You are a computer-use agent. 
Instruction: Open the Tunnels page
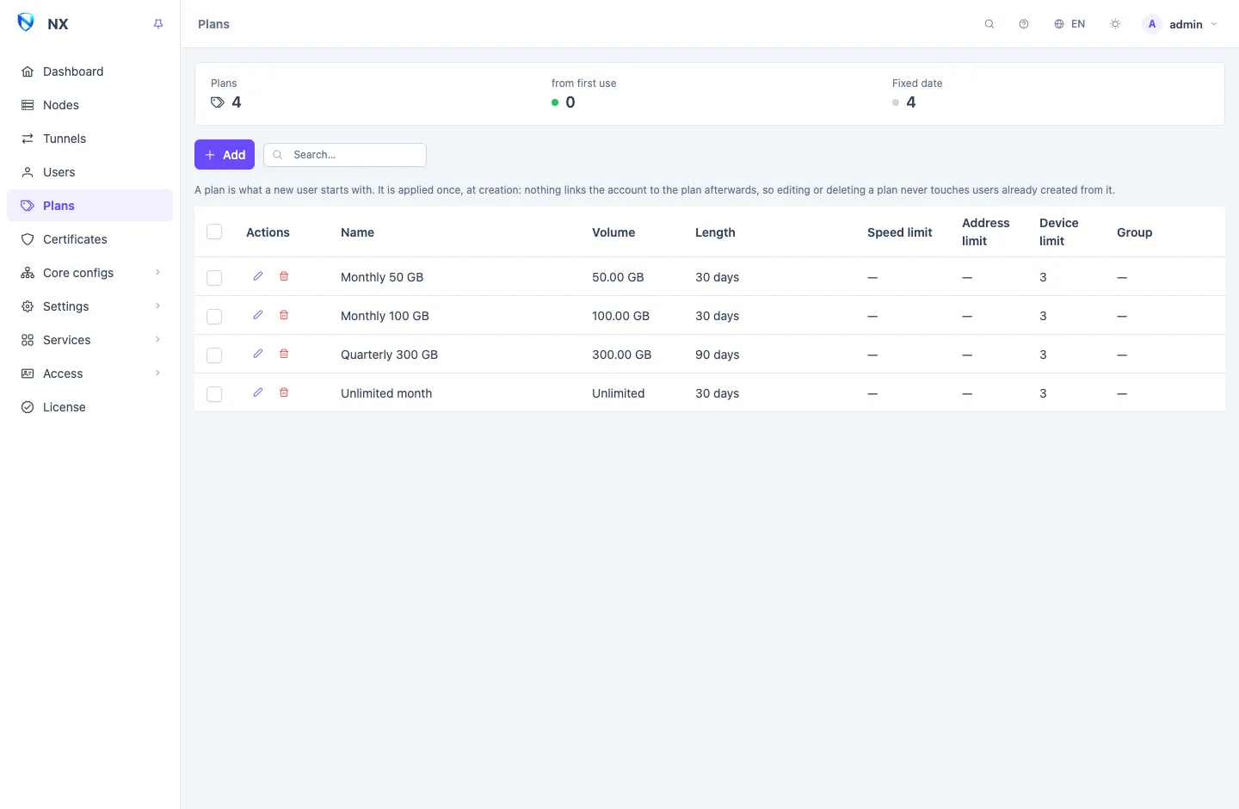90,139
